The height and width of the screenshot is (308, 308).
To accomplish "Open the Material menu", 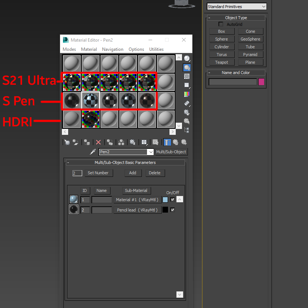I will click(x=89, y=49).
